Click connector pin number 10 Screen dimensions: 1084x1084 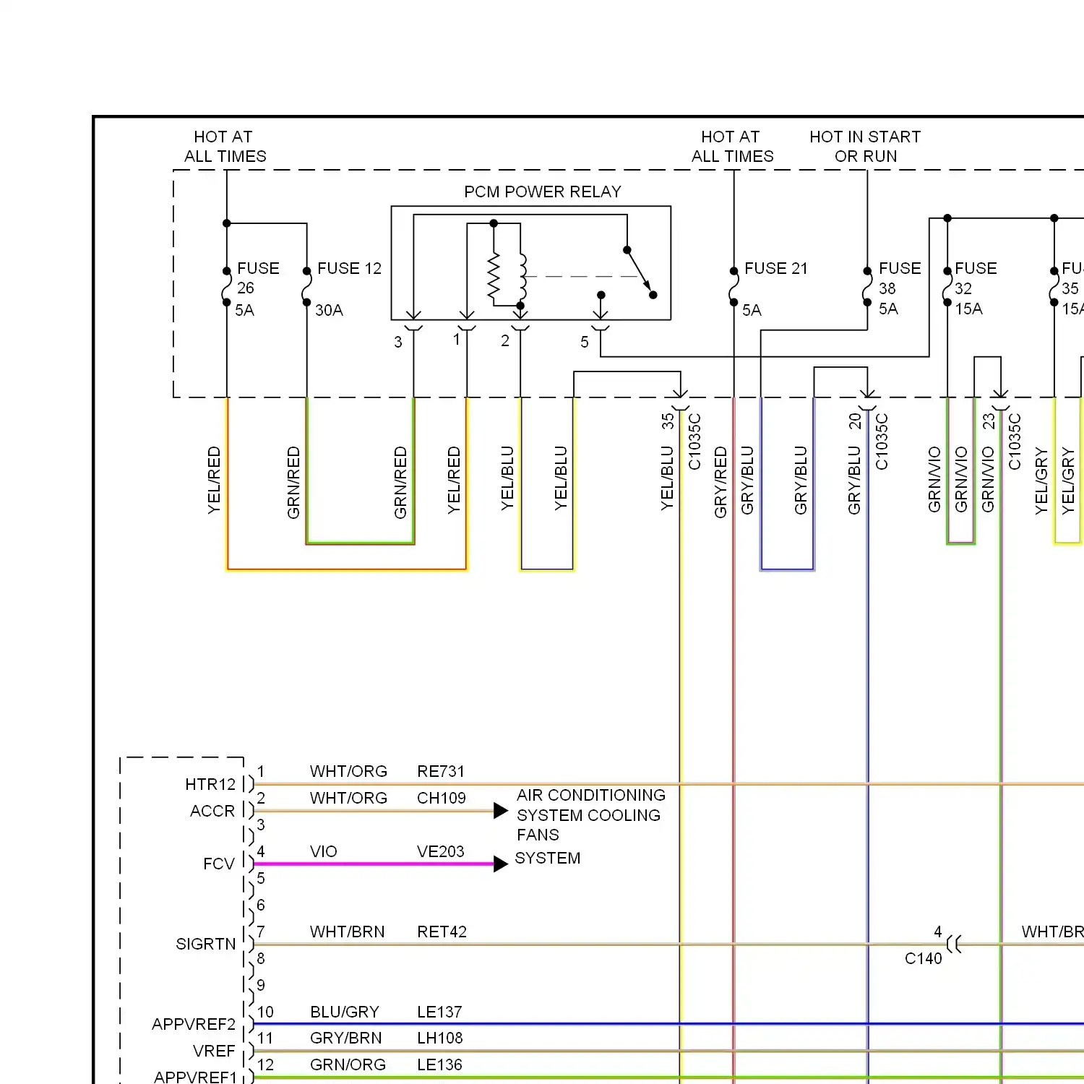click(265, 1012)
